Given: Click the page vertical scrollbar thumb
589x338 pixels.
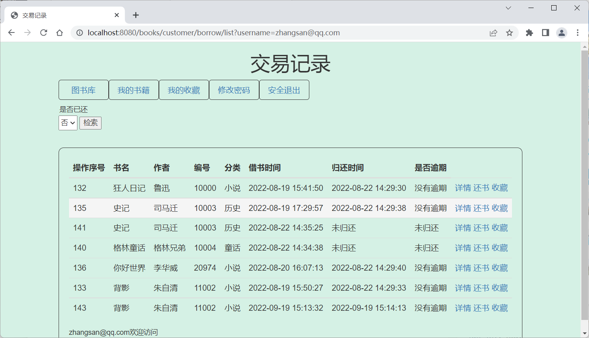Looking at the screenshot, I should (585, 185).
